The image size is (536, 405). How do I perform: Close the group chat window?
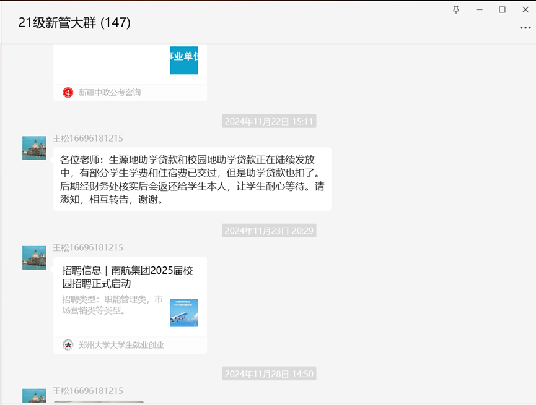tap(525, 9)
